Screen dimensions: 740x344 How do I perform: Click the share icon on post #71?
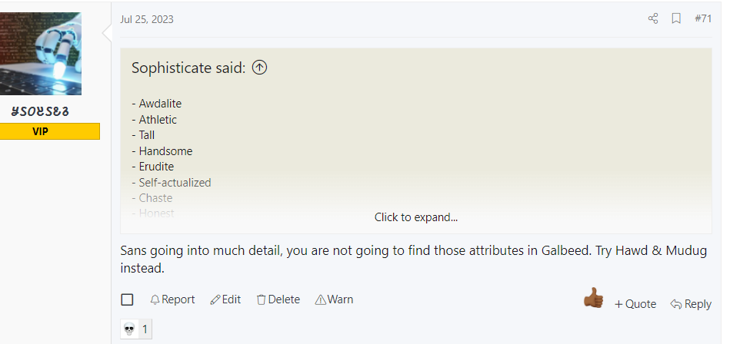653,18
